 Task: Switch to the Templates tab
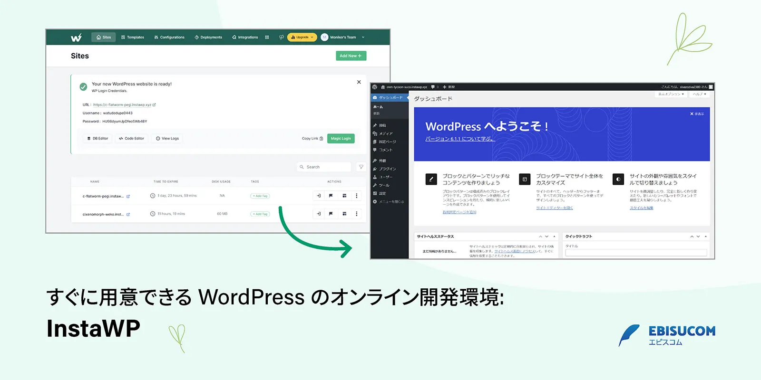coord(133,37)
